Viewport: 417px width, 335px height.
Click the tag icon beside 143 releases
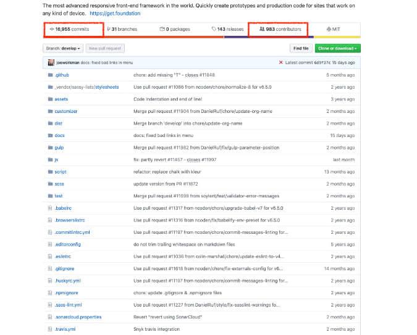(214, 29)
